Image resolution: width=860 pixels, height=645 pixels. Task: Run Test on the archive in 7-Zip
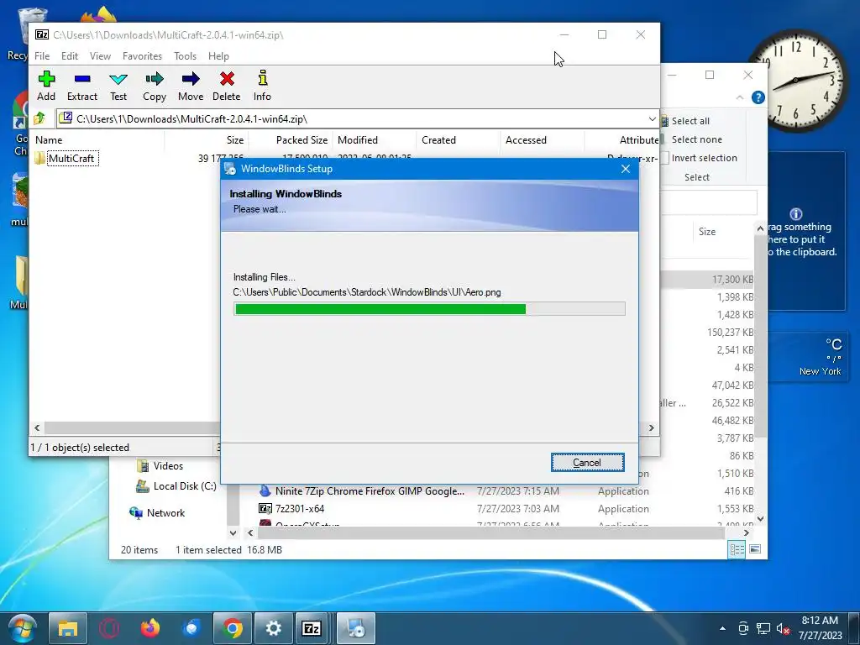[118, 86]
